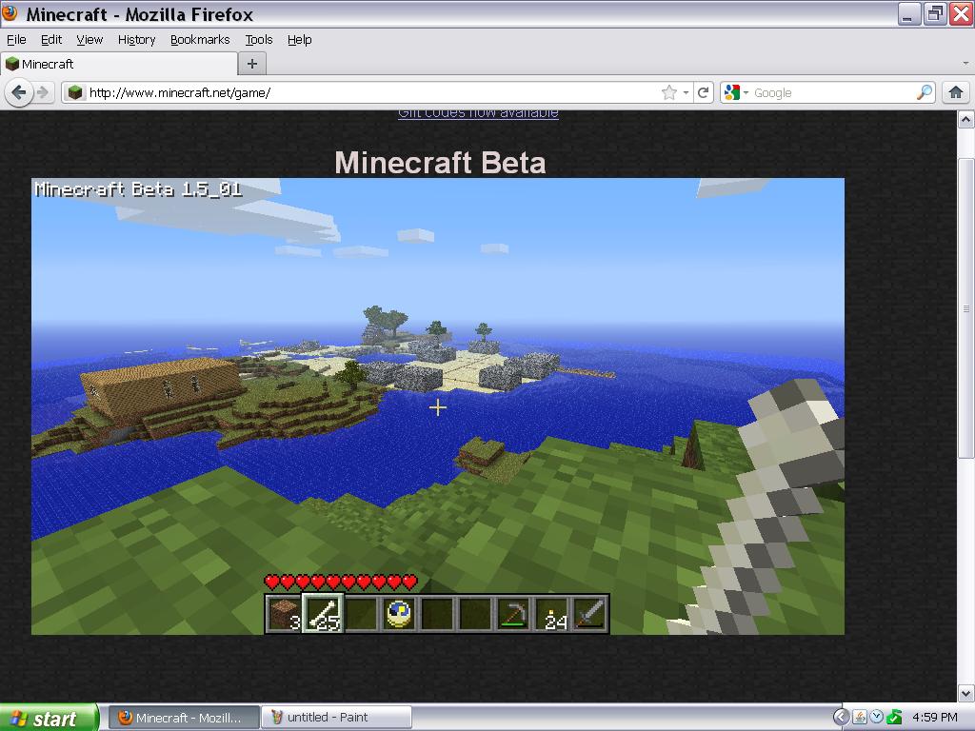Select the clock item in hotbar
The width and height of the screenshot is (975, 731).
(x=399, y=614)
